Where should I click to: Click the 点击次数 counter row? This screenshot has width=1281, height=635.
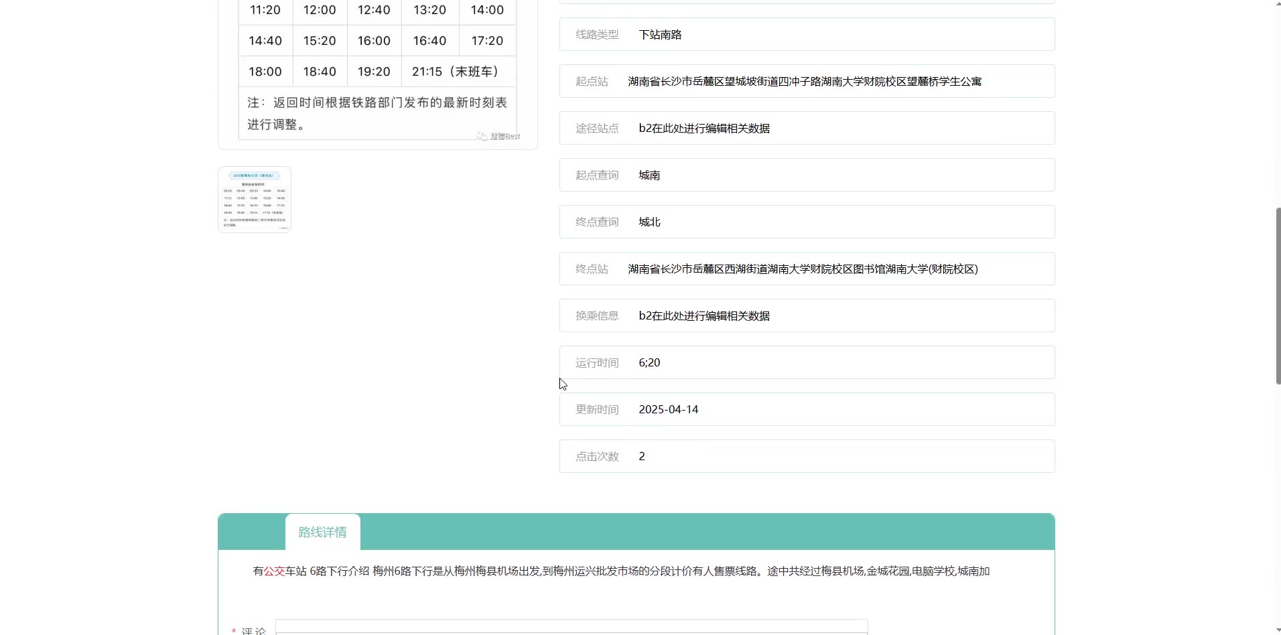(x=807, y=457)
